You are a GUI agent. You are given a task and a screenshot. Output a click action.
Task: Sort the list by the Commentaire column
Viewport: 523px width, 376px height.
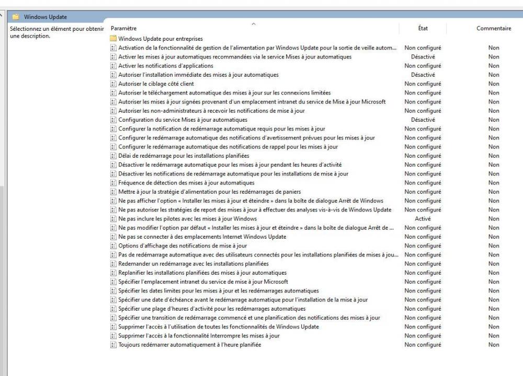click(493, 29)
